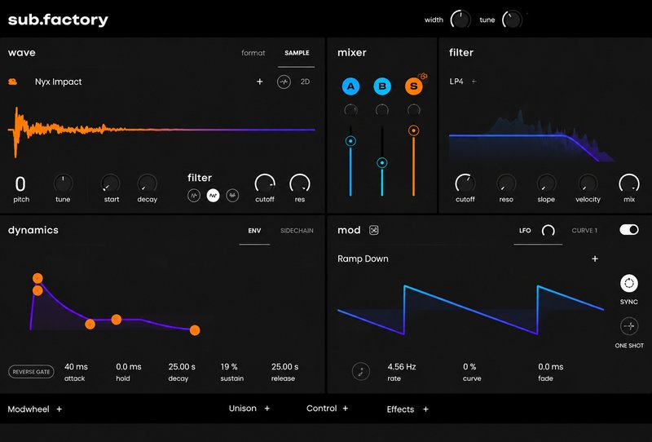652x442 pixels.
Task: Click the 19 % sustain value
Action: point(229,367)
